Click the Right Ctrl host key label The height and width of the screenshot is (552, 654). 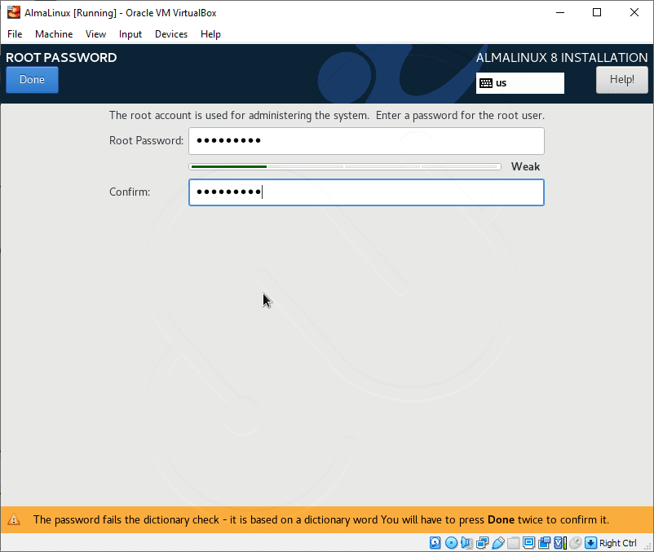click(618, 543)
